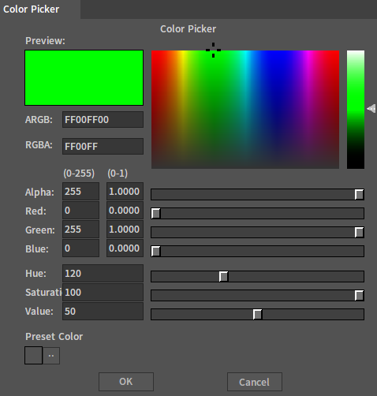Cancel the color picker dialog
Screen dimensions: 377x396
[x=255, y=382]
